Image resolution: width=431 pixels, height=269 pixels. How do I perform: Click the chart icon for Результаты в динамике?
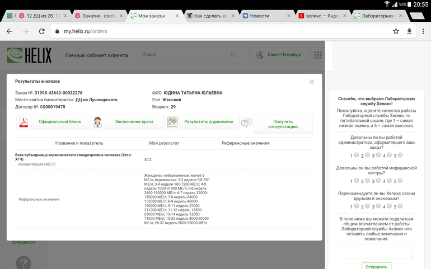pyautogui.click(x=172, y=121)
